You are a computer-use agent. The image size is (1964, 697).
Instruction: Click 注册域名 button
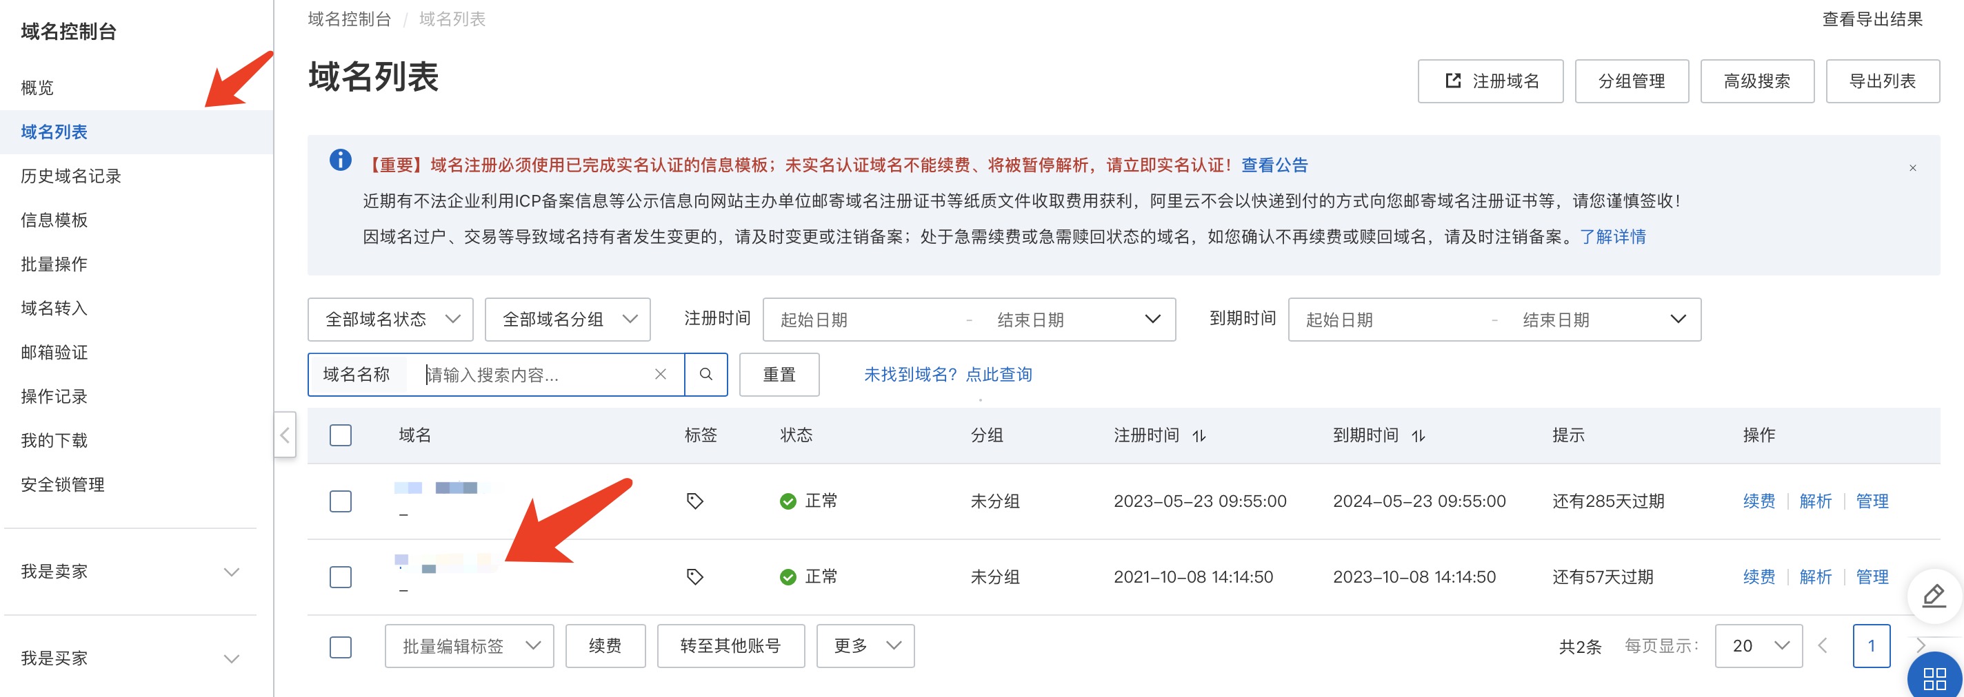coord(1490,81)
